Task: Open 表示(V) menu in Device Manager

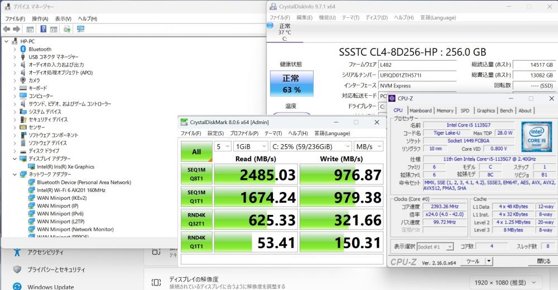Action: [63, 18]
